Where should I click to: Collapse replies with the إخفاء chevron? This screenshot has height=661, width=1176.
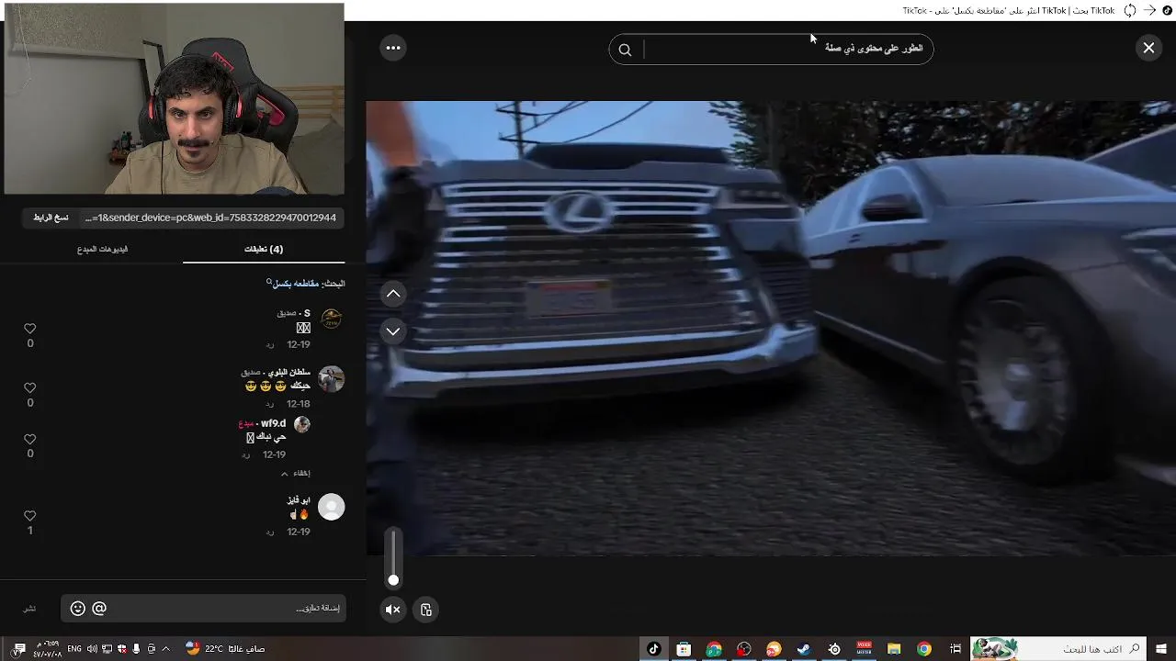click(296, 474)
